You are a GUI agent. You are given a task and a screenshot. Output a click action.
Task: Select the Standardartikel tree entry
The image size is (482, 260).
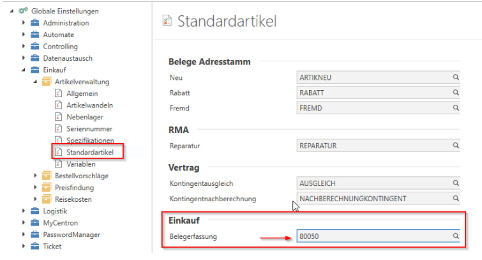(x=88, y=152)
